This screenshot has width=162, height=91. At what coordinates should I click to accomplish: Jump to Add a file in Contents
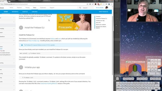(x=98, y=22)
